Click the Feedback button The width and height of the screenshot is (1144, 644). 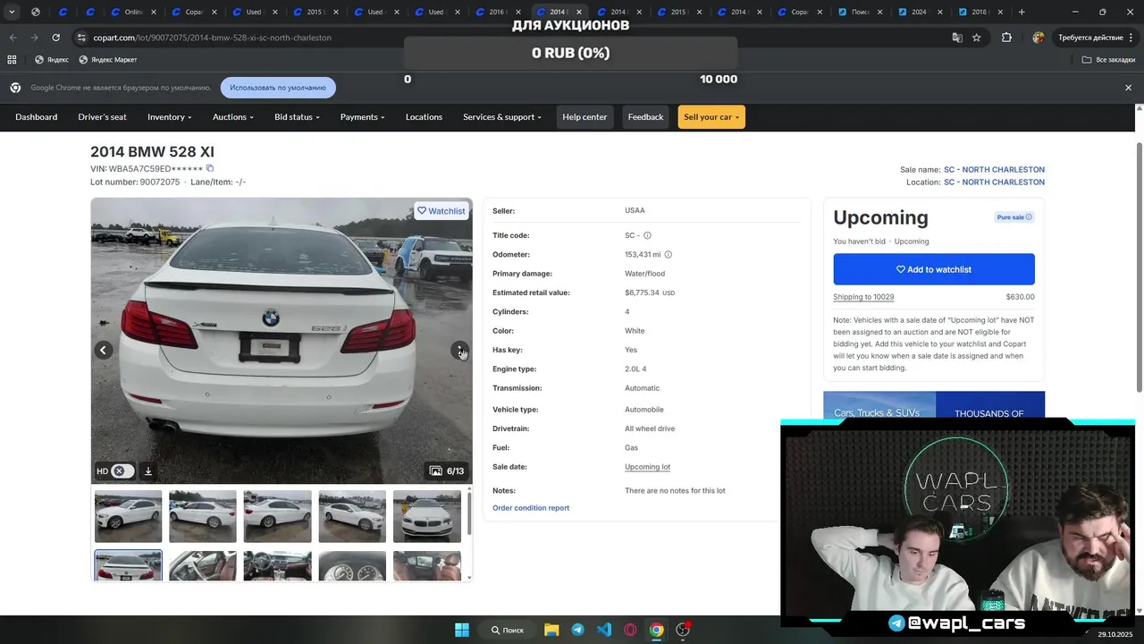(x=645, y=117)
